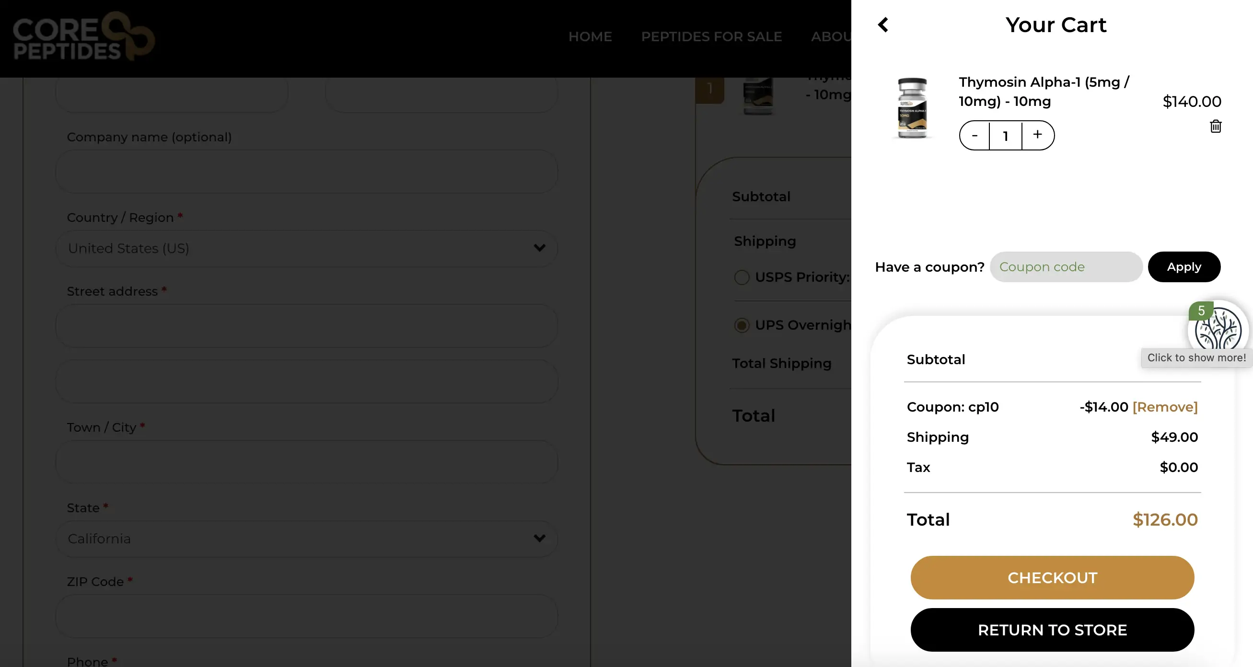
Task: Focus the Coupon code field
Action: tap(1066, 267)
